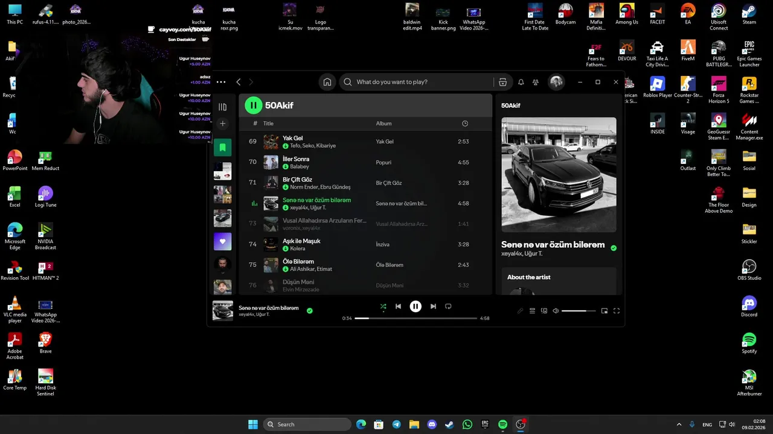Open OBS Studio desktop icon
773x434 pixels.
click(749, 269)
